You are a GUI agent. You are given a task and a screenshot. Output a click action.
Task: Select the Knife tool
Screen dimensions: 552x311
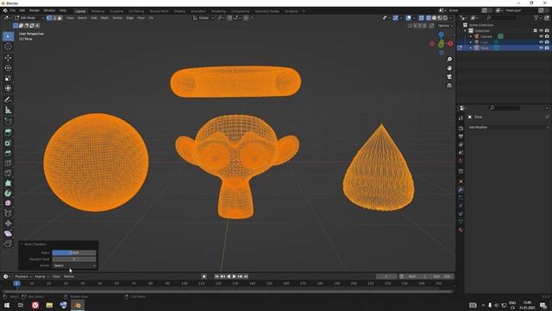click(8, 173)
